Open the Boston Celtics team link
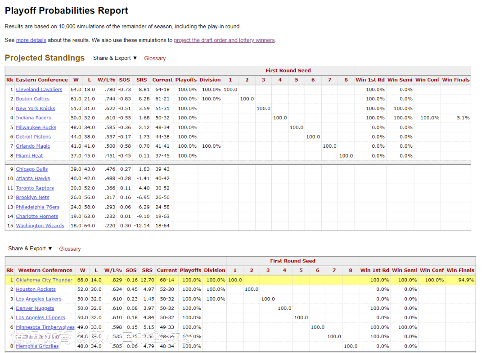This screenshot has height=353, width=486. tap(32, 99)
